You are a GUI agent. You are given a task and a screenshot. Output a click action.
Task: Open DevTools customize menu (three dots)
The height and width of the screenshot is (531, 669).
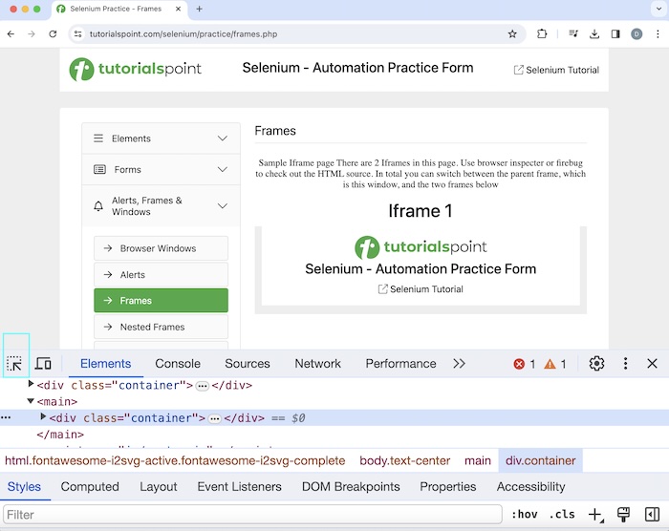click(626, 364)
